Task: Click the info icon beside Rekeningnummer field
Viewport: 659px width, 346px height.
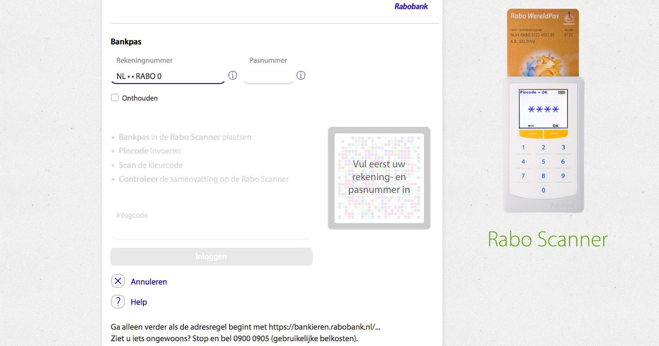Action: (x=233, y=75)
